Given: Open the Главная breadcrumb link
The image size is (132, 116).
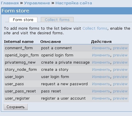Looking at the screenshot, I should click(10, 3).
